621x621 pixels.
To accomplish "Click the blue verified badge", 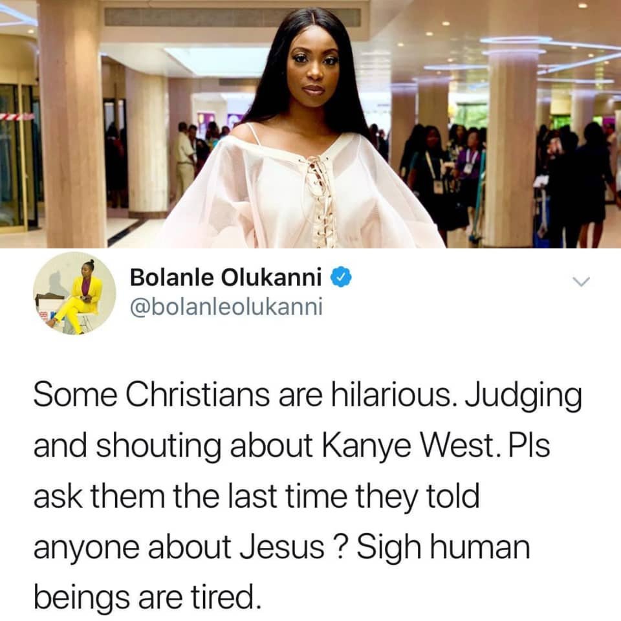I will tap(341, 277).
